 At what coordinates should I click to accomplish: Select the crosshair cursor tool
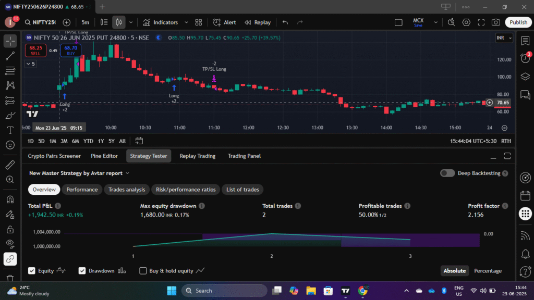coord(10,41)
